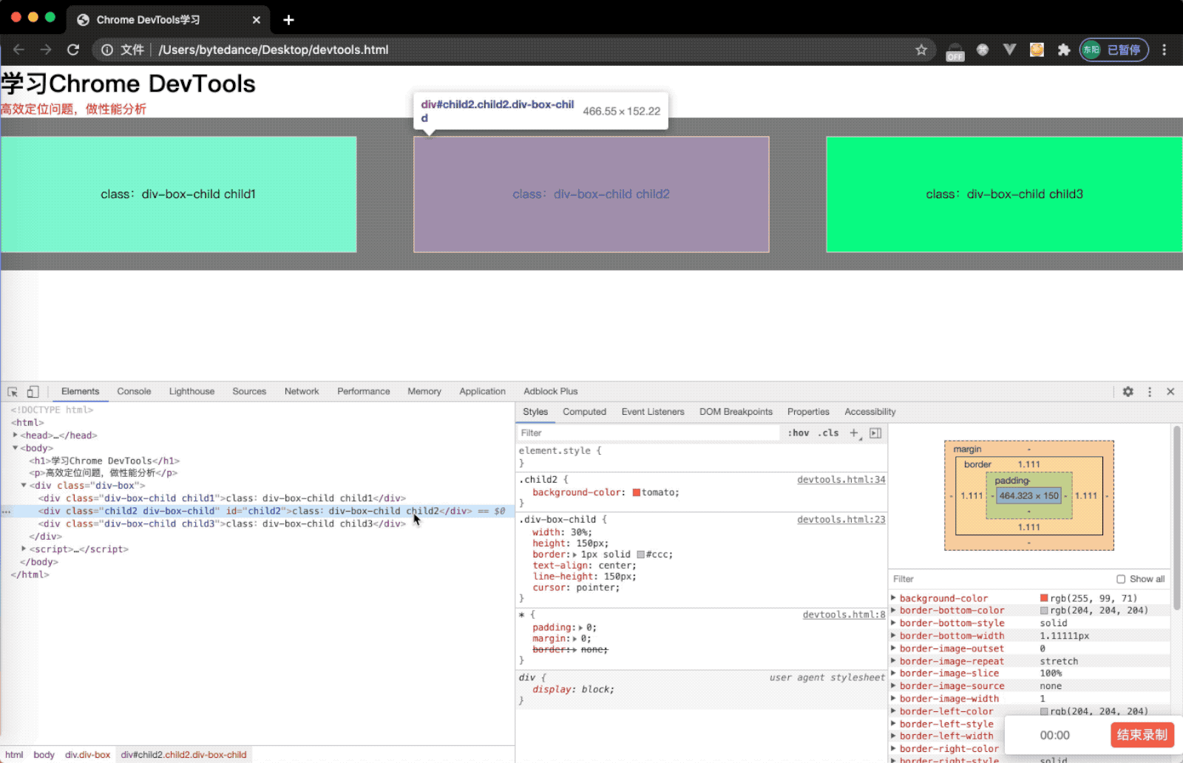The height and width of the screenshot is (763, 1183).
Task: Open the profile button labeled 已暂停
Action: pyautogui.click(x=1114, y=50)
